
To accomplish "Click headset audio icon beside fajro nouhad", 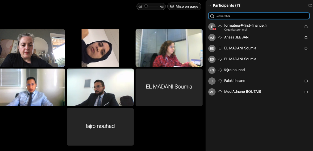I will (x=220, y=70).
